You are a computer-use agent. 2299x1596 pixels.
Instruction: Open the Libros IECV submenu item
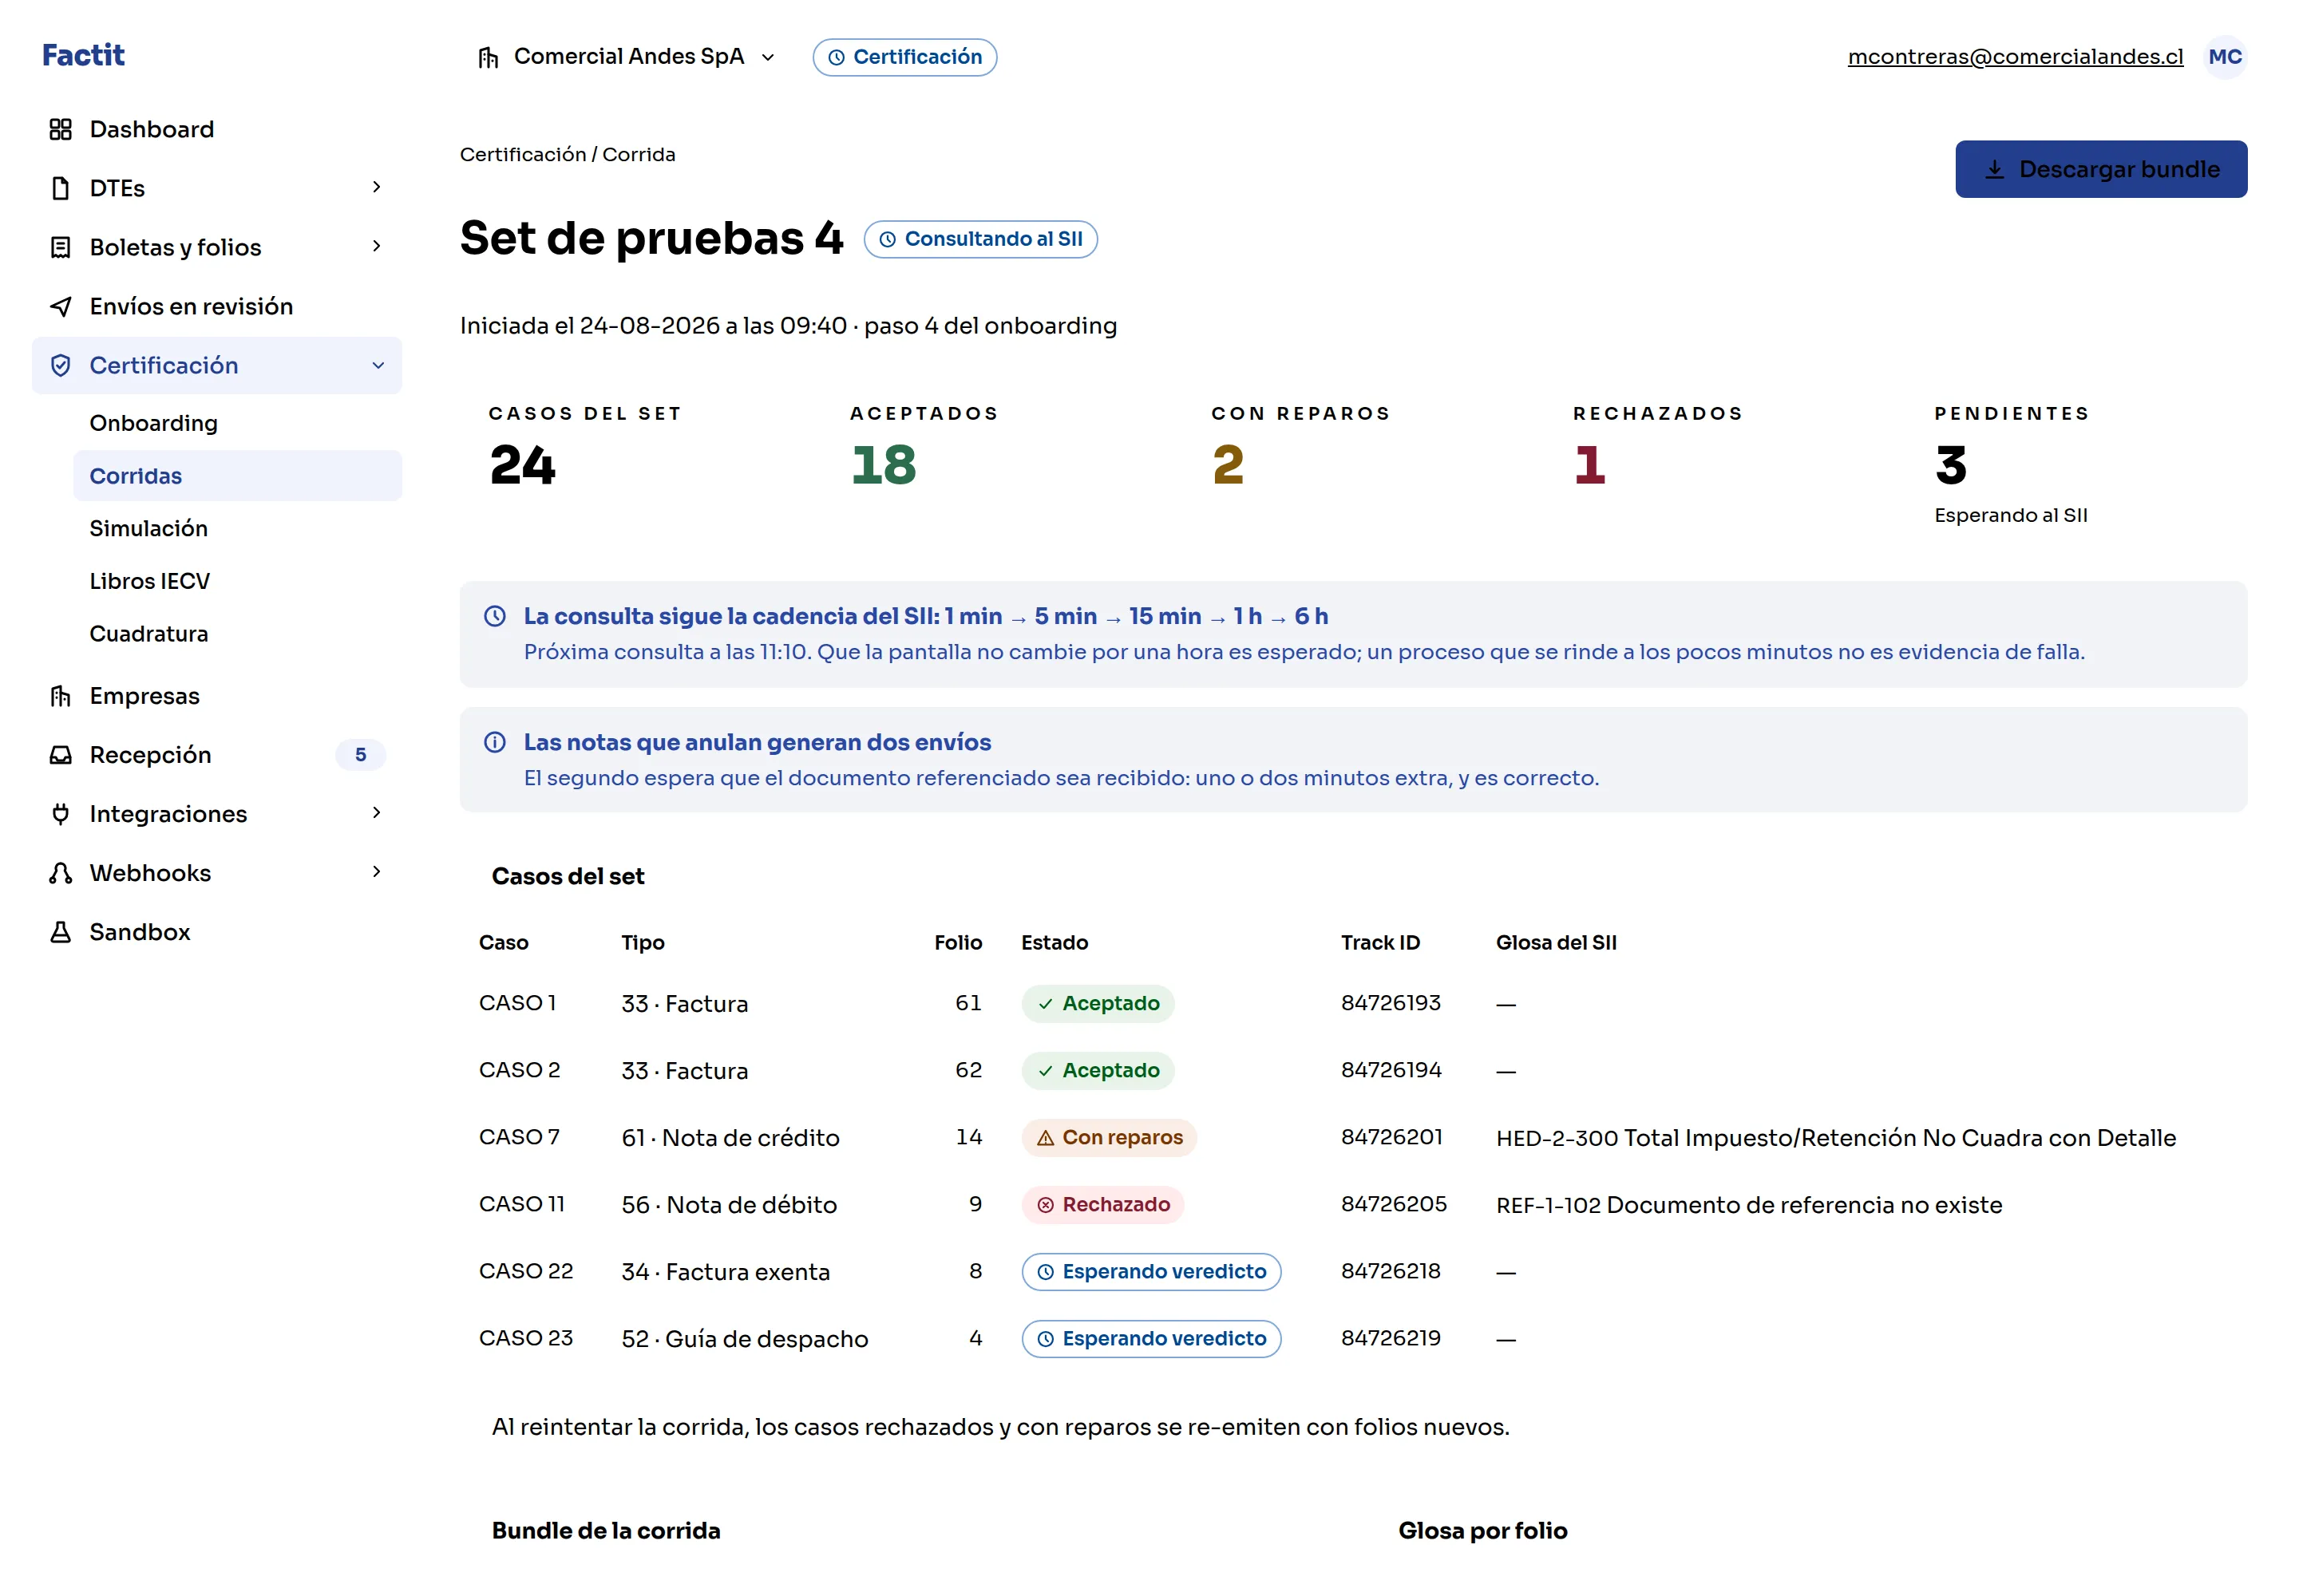(x=237, y=581)
